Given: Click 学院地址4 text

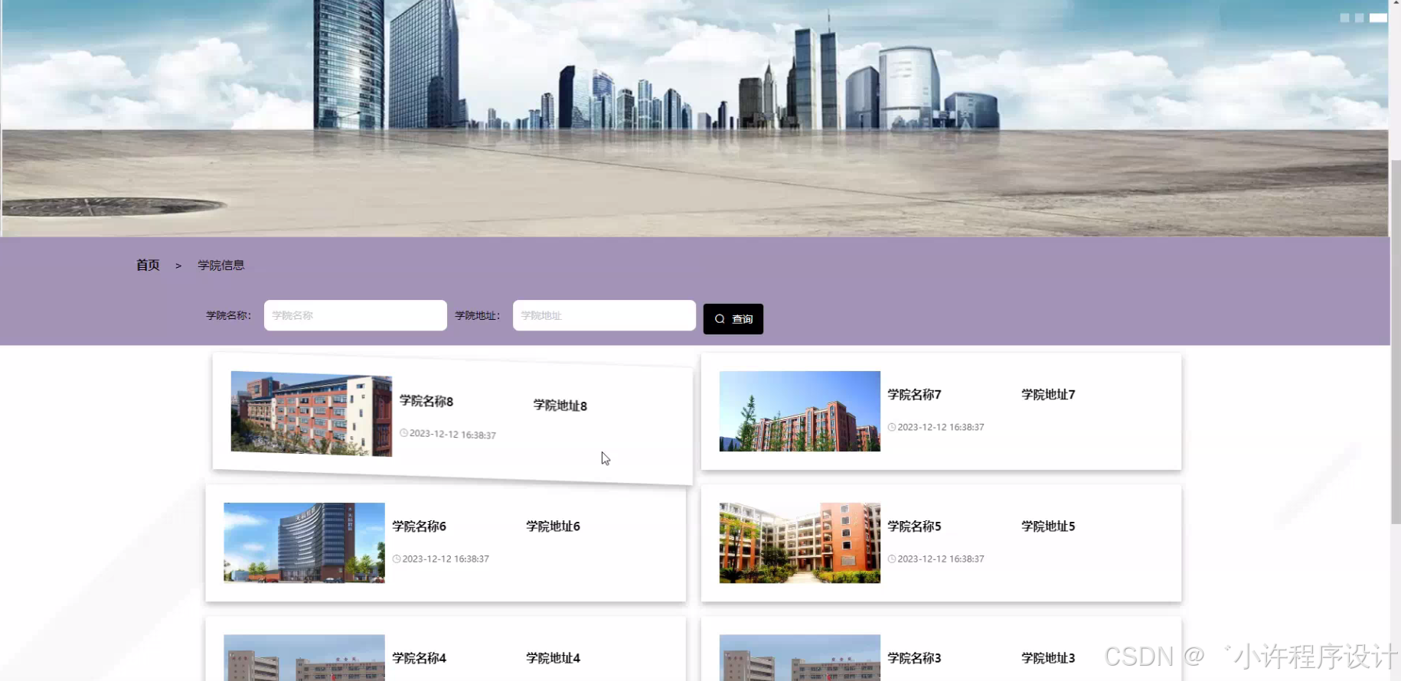Looking at the screenshot, I should 553,657.
